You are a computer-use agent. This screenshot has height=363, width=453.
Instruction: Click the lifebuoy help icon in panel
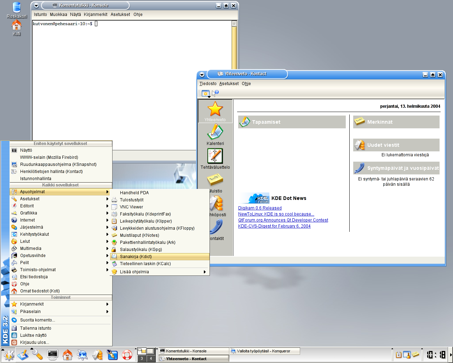coord(127,355)
